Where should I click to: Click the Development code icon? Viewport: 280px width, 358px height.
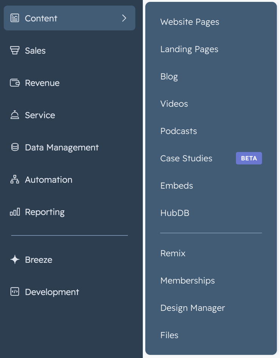coord(15,292)
